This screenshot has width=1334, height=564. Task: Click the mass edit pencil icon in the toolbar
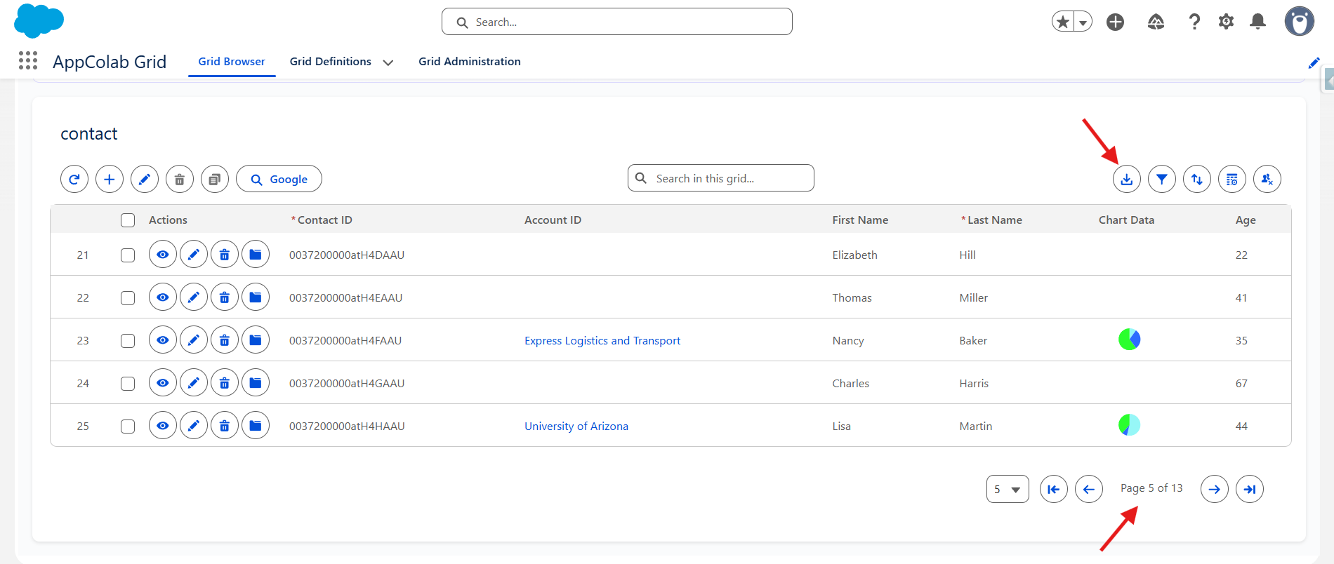(x=145, y=179)
